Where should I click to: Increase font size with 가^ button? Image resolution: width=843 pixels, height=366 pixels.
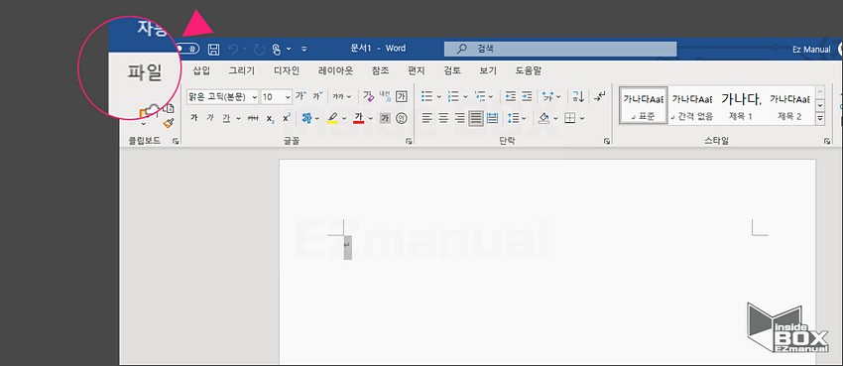(301, 96)
